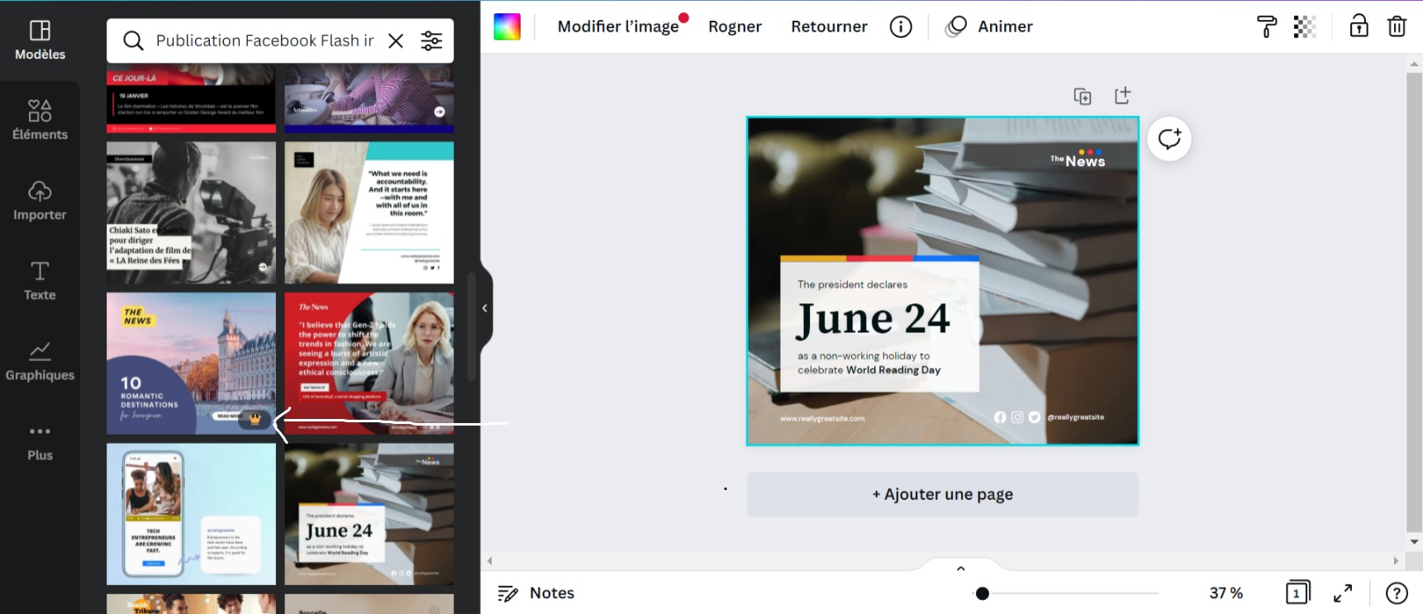Click the Twitter icon on the design
The width and height of the screenshot is (1423, 614).
(1035, 417)
